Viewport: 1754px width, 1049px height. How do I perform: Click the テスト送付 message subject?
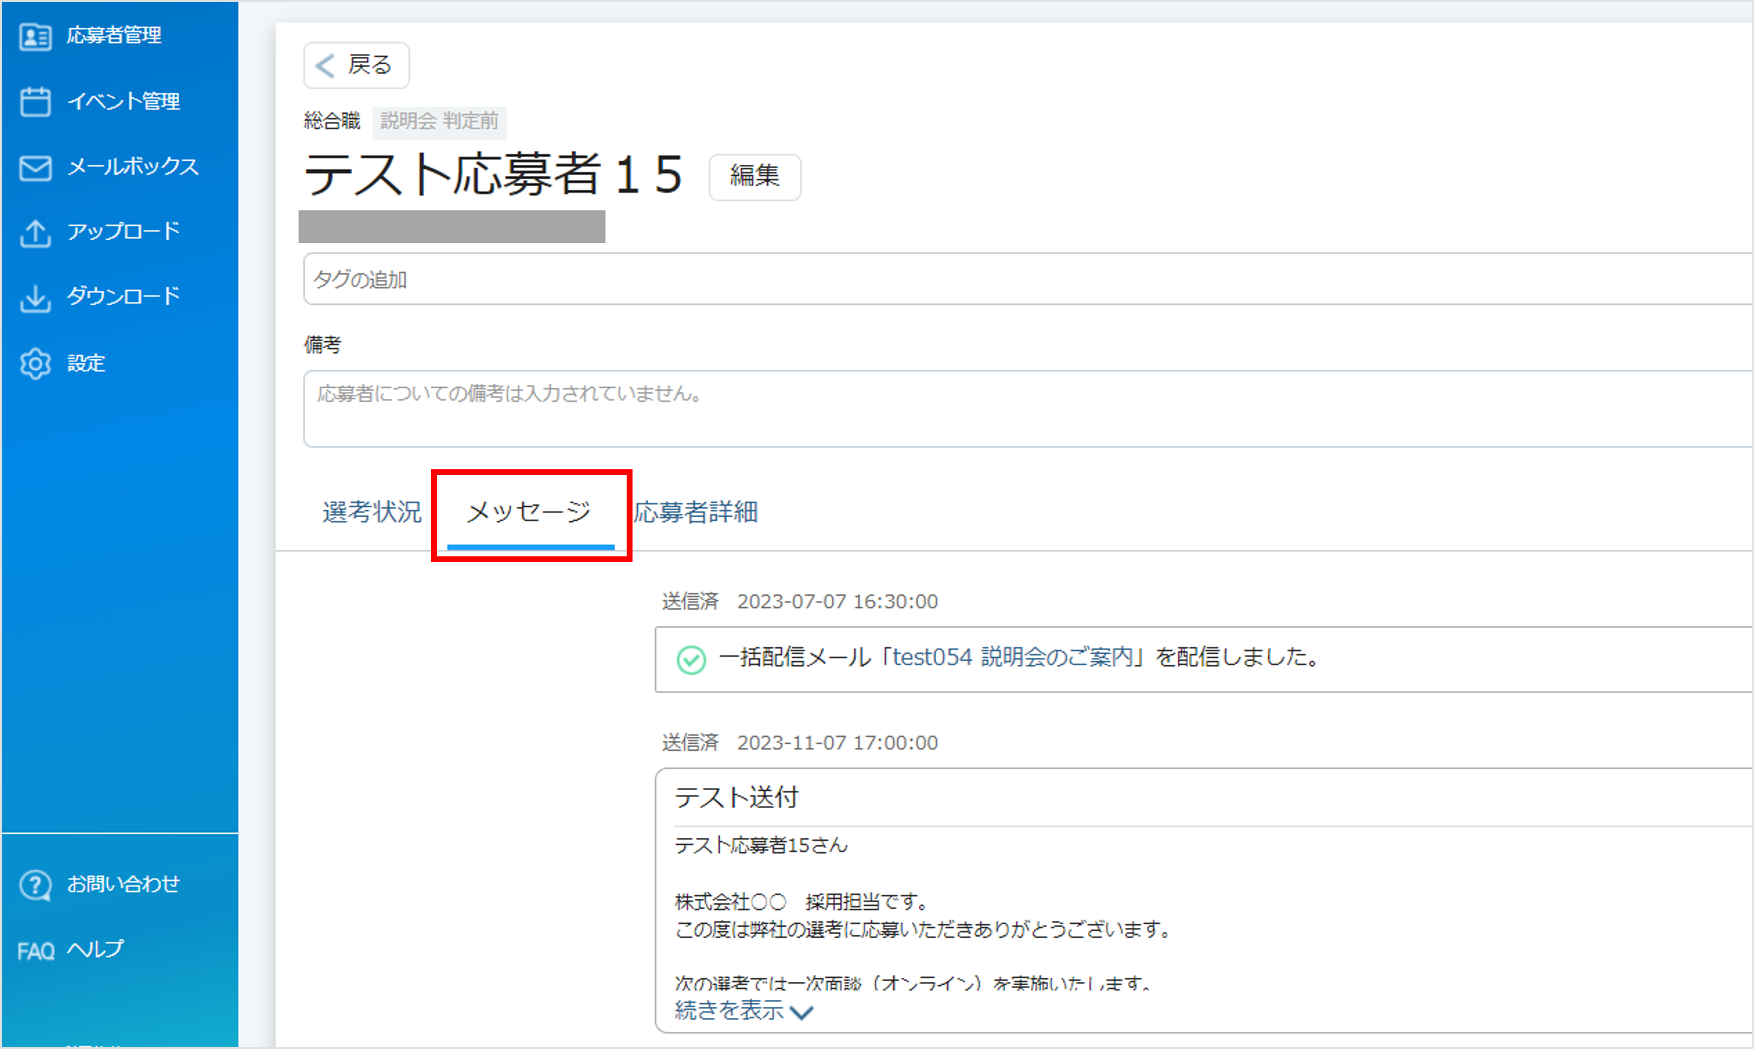(737, 798)
